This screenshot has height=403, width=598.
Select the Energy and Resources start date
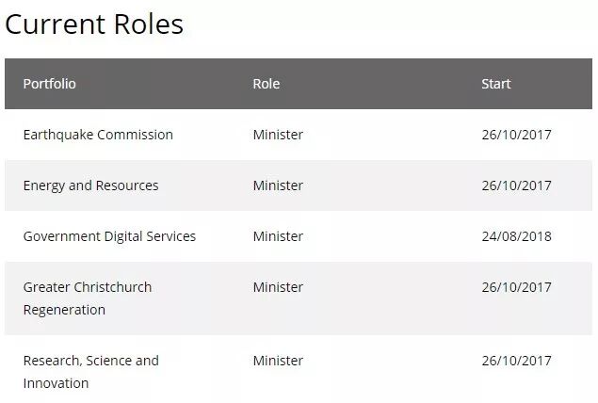pos(516,185)
